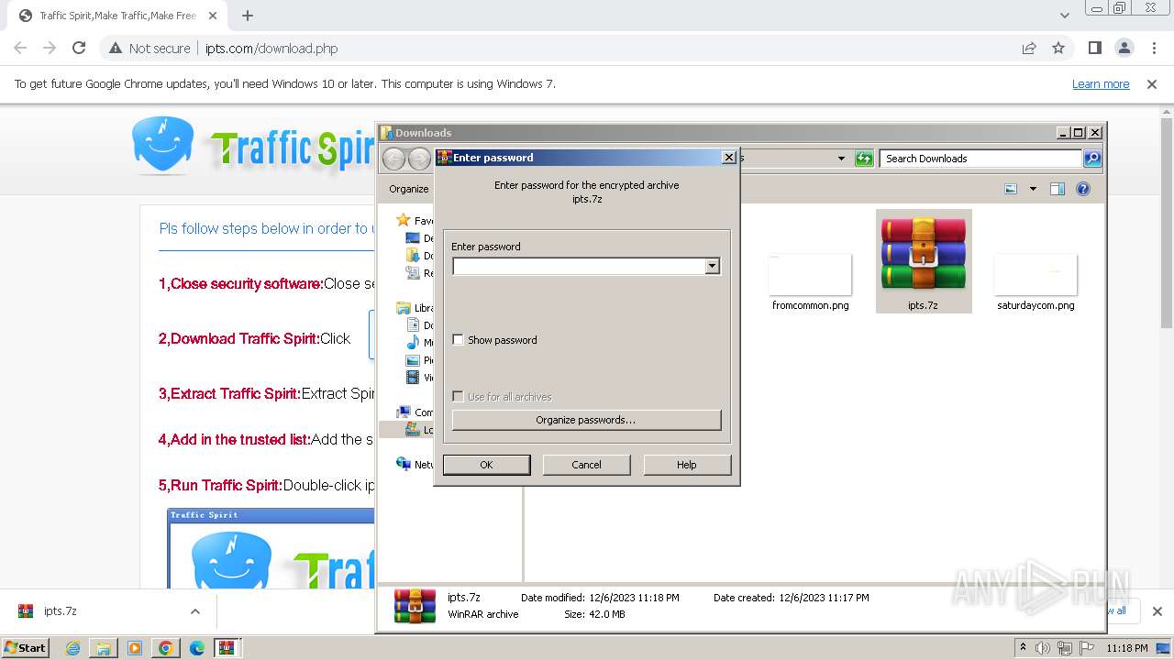This screenshot has width=1174, height=660.
Task: Select Network in navigation pane
Action: [415, 465]
